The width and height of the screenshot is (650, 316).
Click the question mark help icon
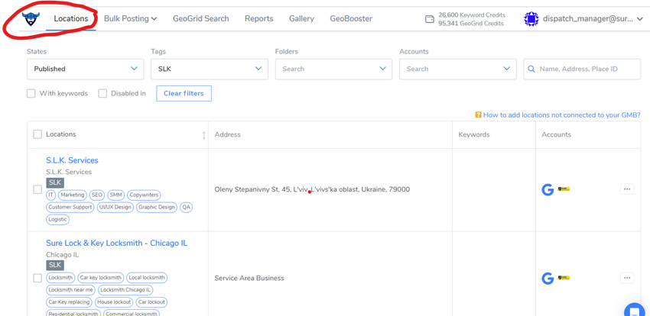pyautogui.click(x=478, y=115)
